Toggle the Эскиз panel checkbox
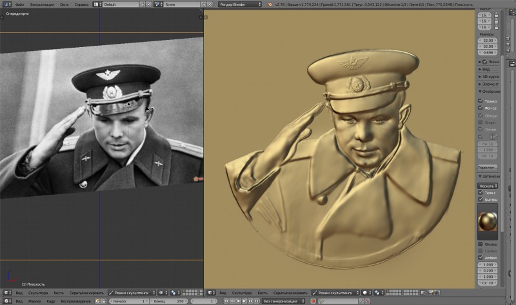Screen dimensions: 516x305 pos(484,61)
